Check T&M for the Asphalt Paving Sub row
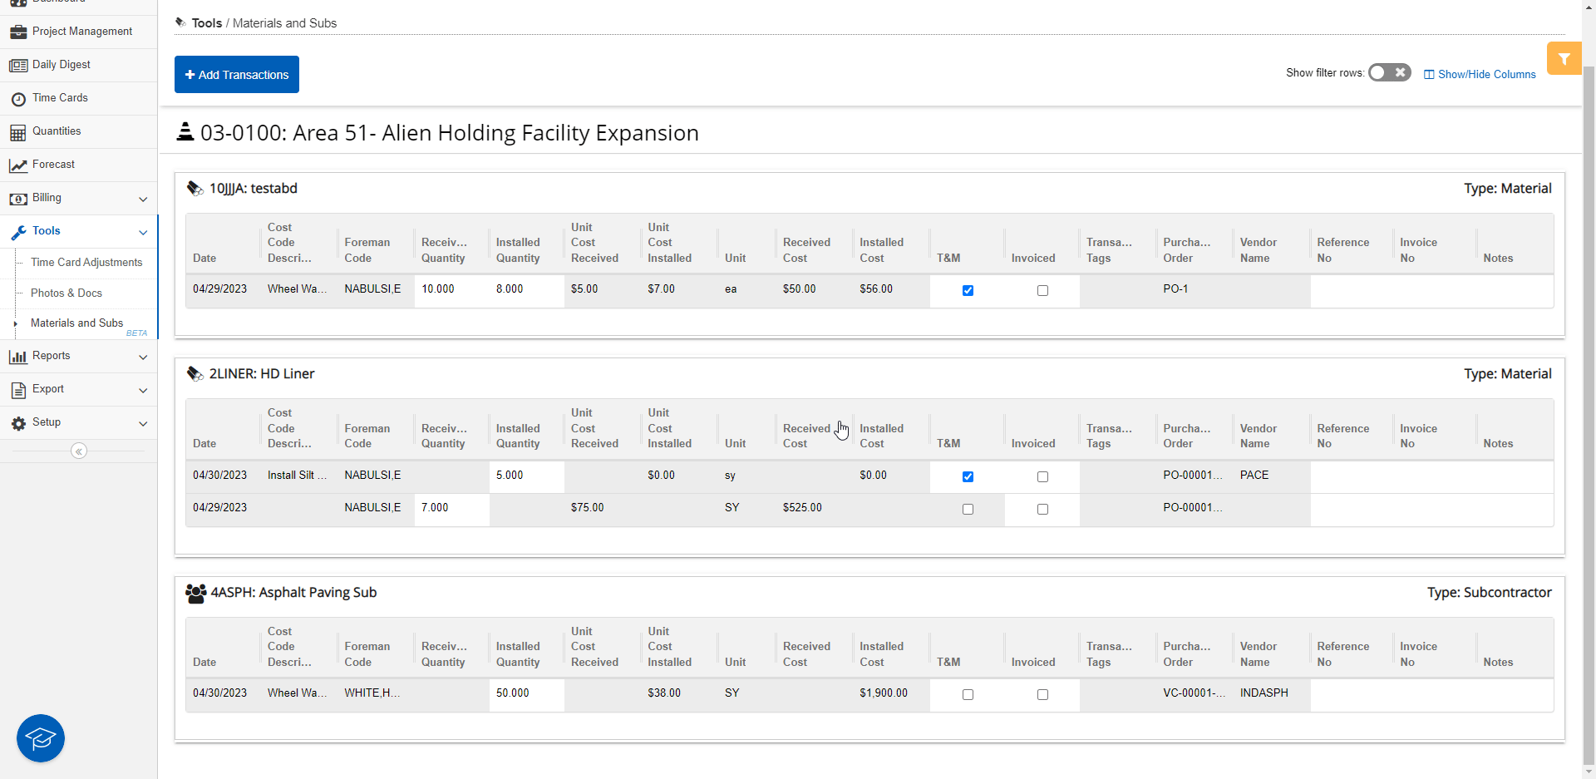This screenshot has height=779, width=1596. [968, 695]
